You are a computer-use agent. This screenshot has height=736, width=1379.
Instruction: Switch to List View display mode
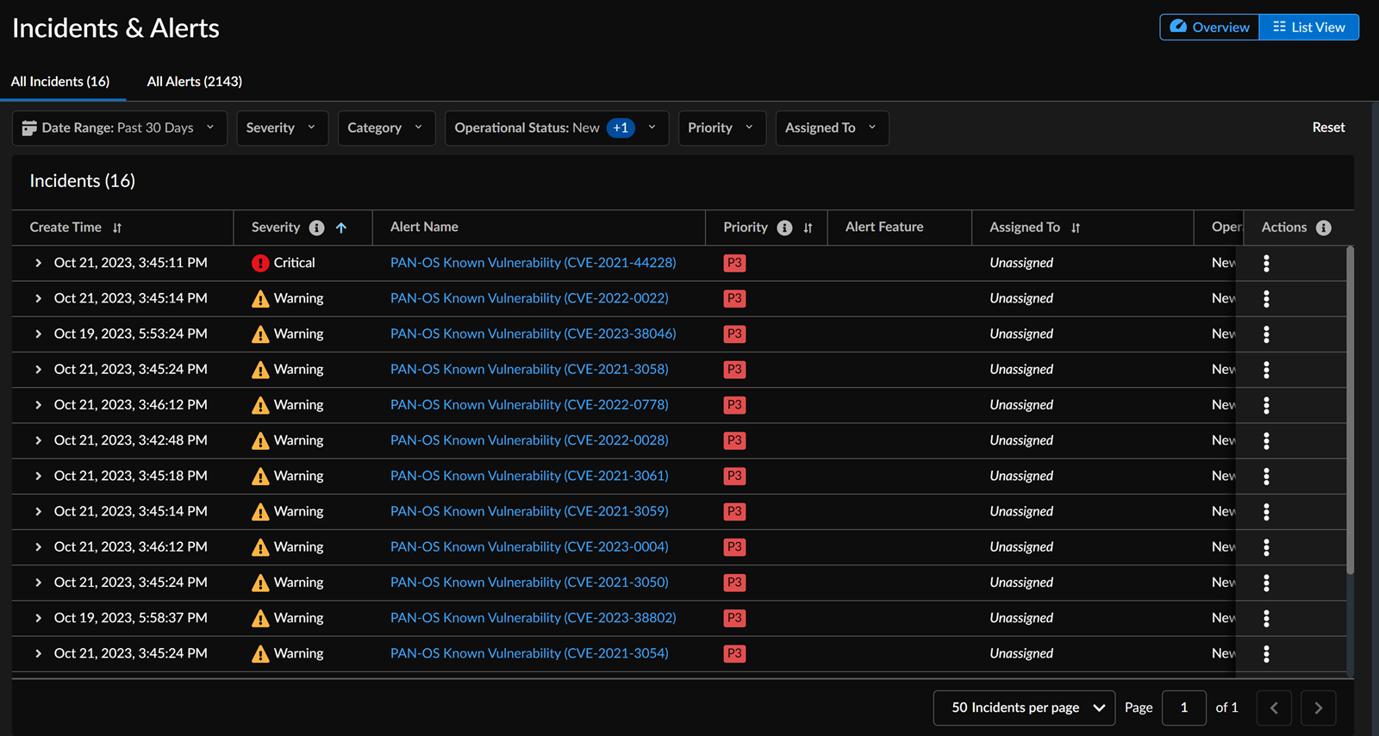point(1308,28)
